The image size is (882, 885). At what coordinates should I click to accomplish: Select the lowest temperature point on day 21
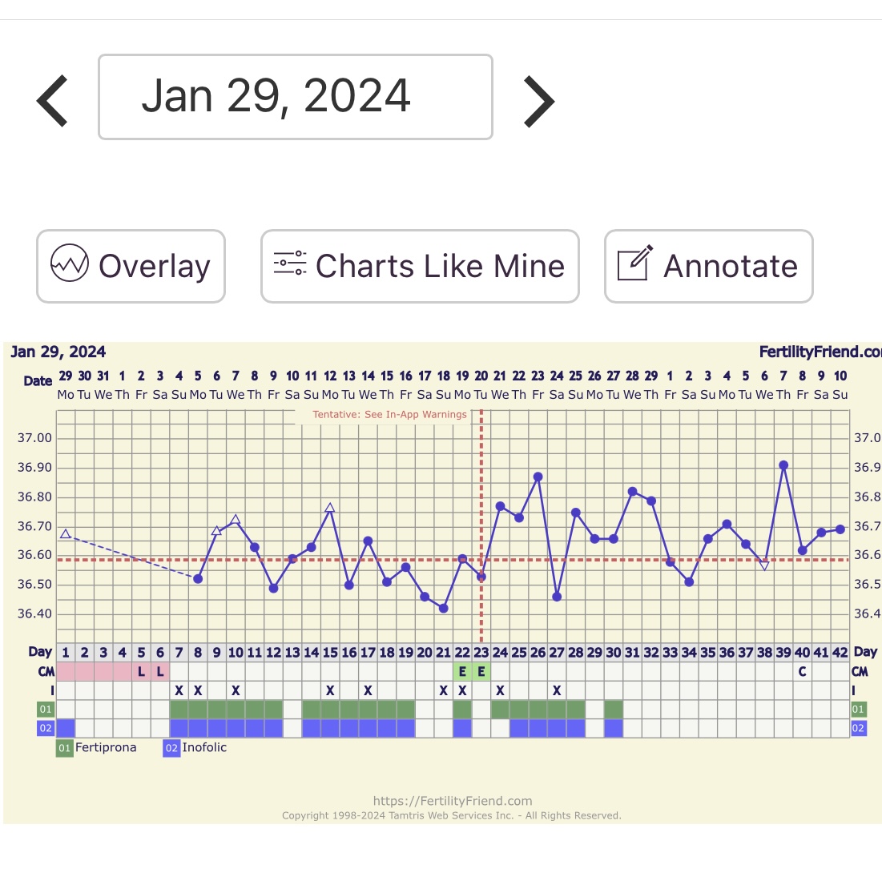tap(444, 609)
